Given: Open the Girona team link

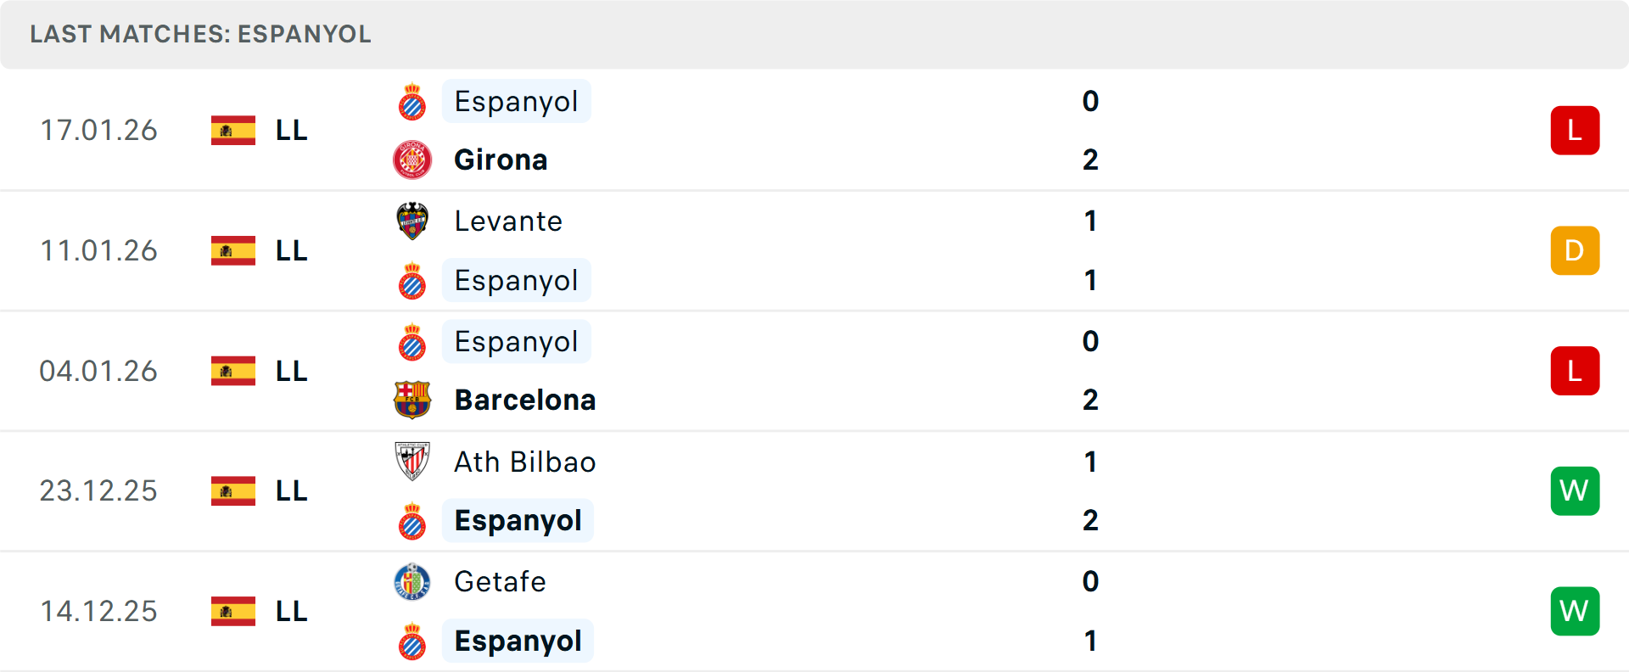Looking at the screenshot, I should (x=501, y=160).
